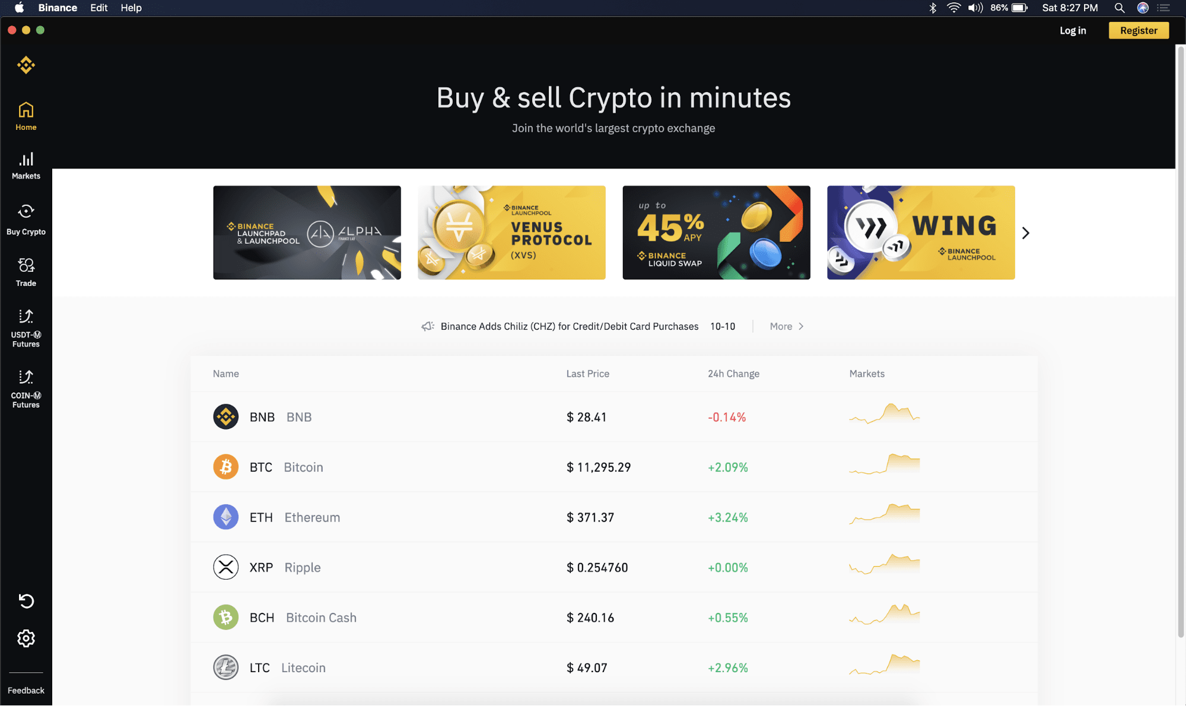Click the next carousel arrow right

tap(1026, 232)
